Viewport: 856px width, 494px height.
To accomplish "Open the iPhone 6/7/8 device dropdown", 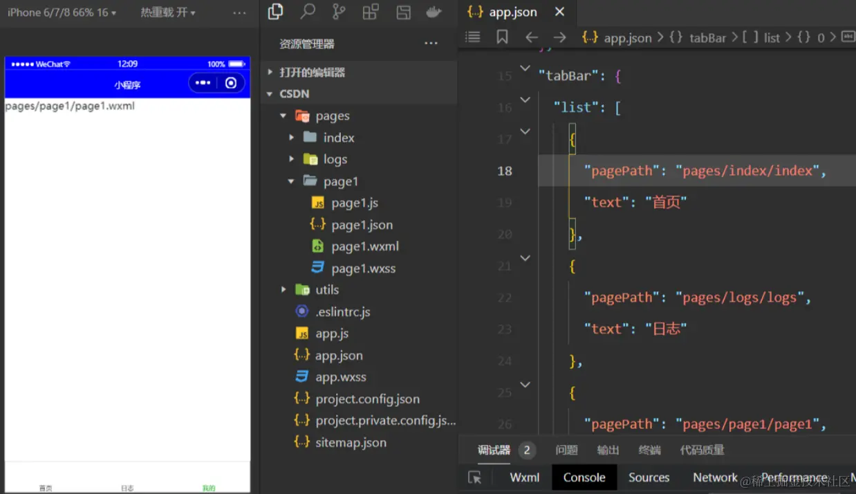I will (62, 12).
